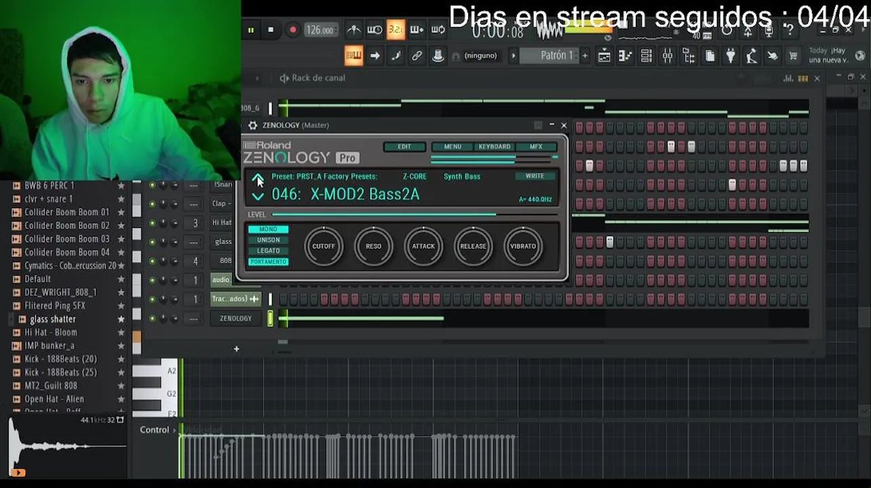Open the Control event editor arrow
The width and height of the screenshot is (871, 488).
tap(174, 430)
